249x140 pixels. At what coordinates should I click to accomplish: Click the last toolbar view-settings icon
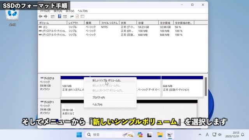tap(82, 16)
